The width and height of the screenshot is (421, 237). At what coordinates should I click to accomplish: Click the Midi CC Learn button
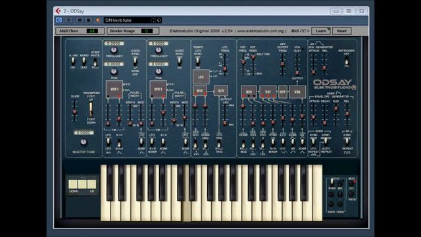tap(321, 31)
